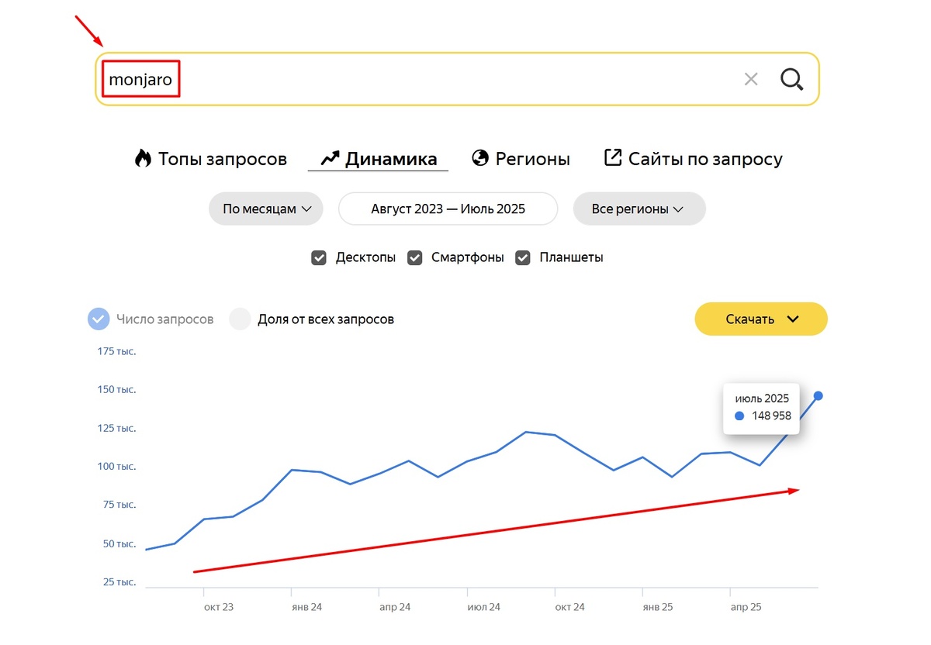The image size is (931, 645).
Task: Click the flame icon beside Топы запросов
Action: (142, 158)
